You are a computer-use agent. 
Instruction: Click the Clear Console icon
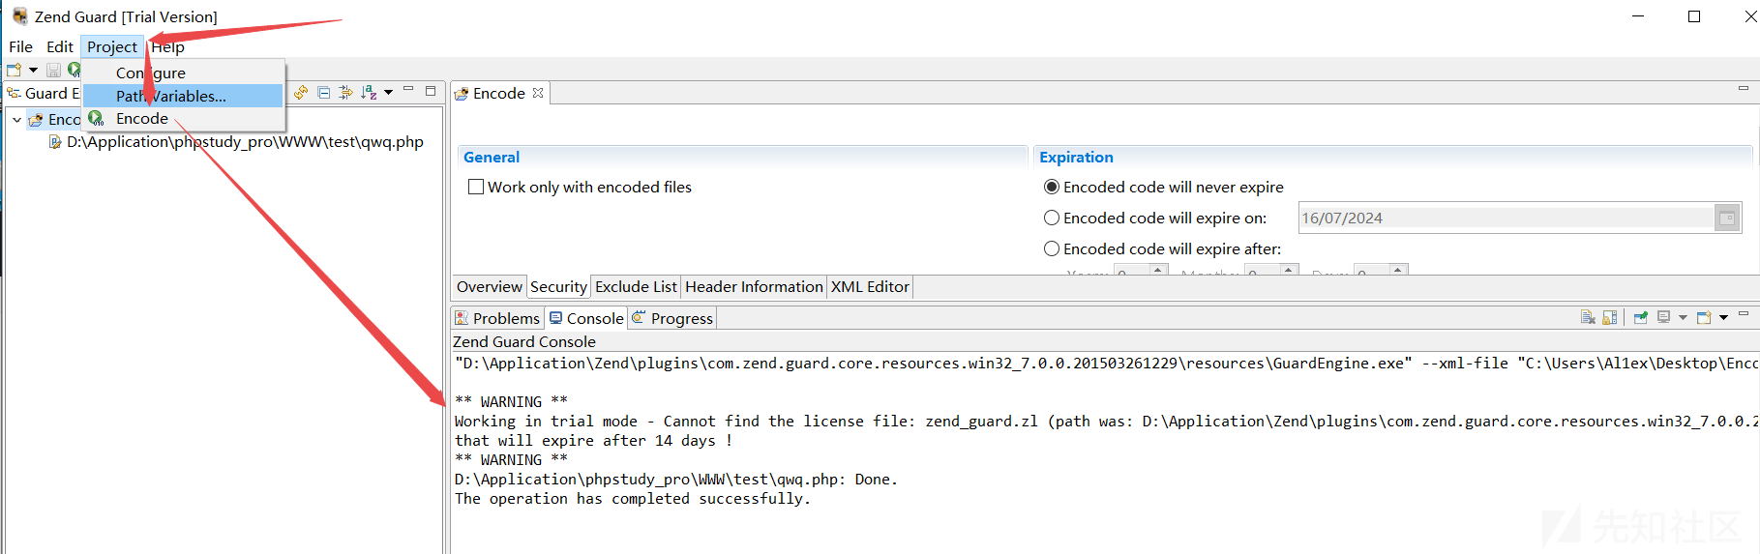pos(1588,317)
